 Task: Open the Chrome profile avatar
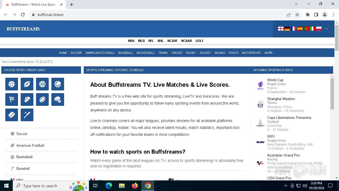click(325, 15)
